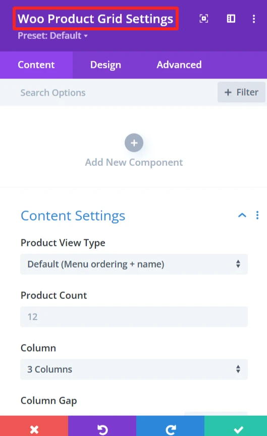Click the + Filter button
This screenshot has height=436, width=267.
coord(241,92)
